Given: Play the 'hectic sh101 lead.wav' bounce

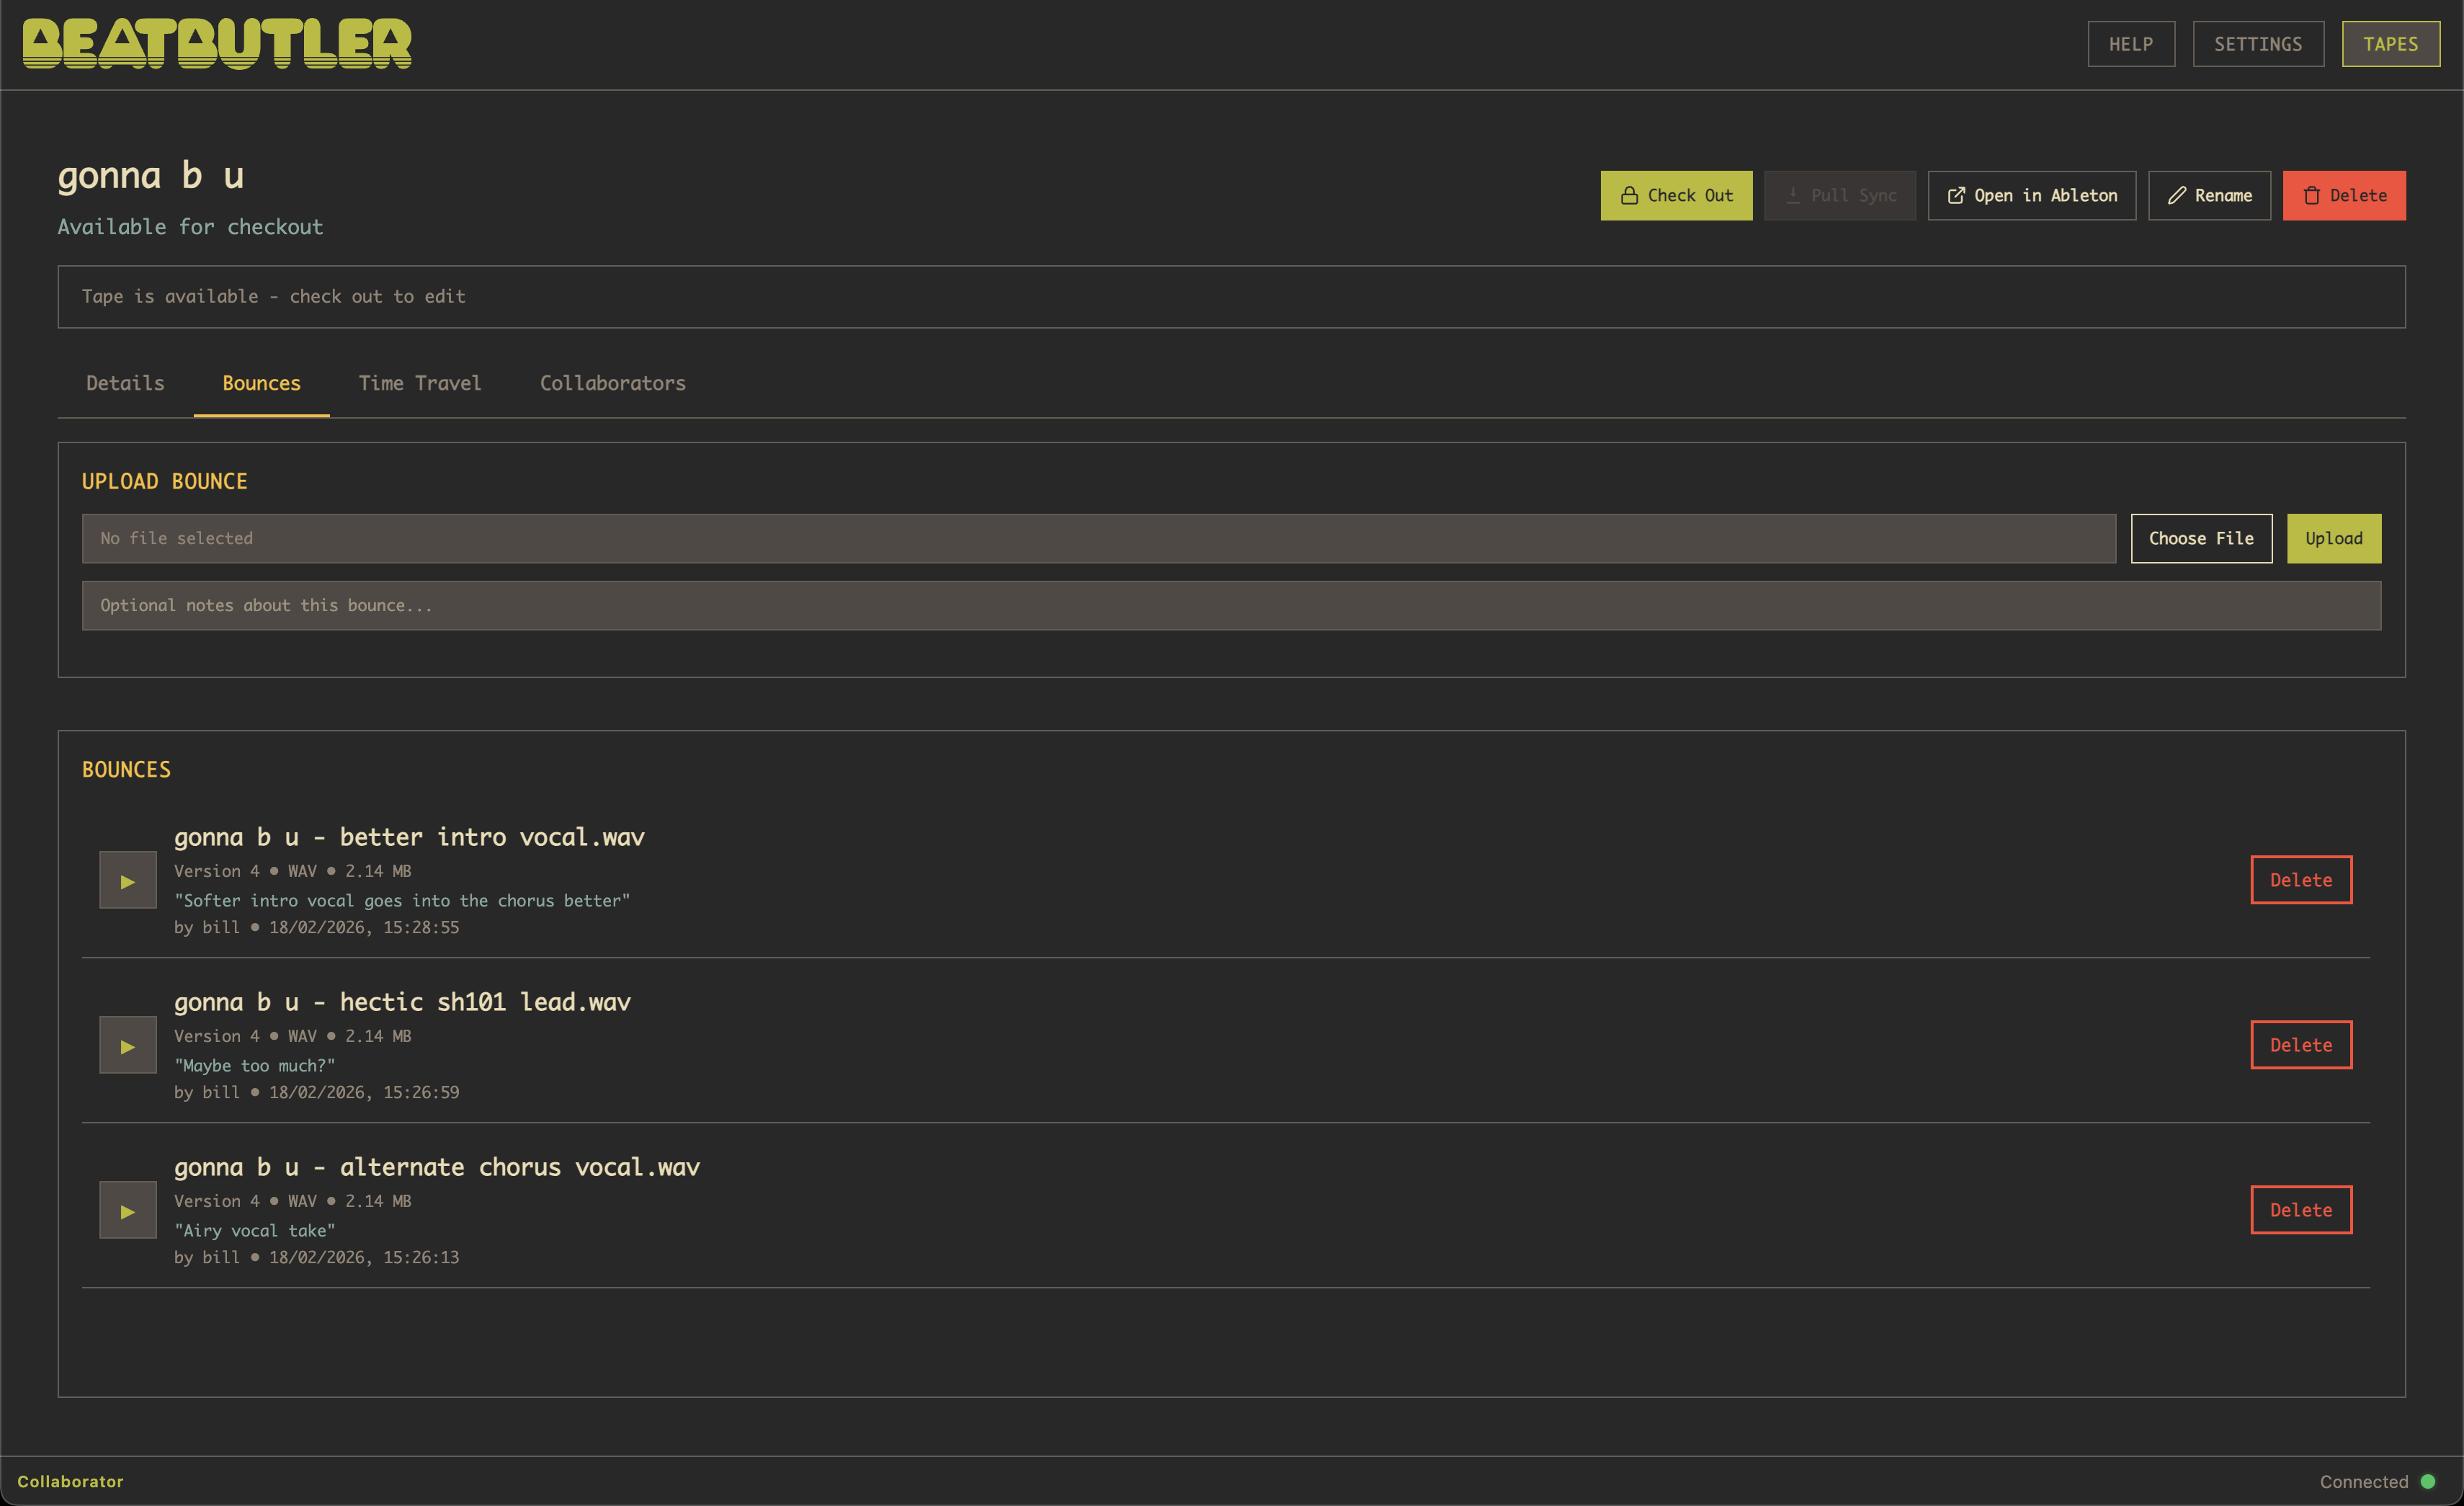Looking at the screenshot, I should click(x=128, y=1045).
